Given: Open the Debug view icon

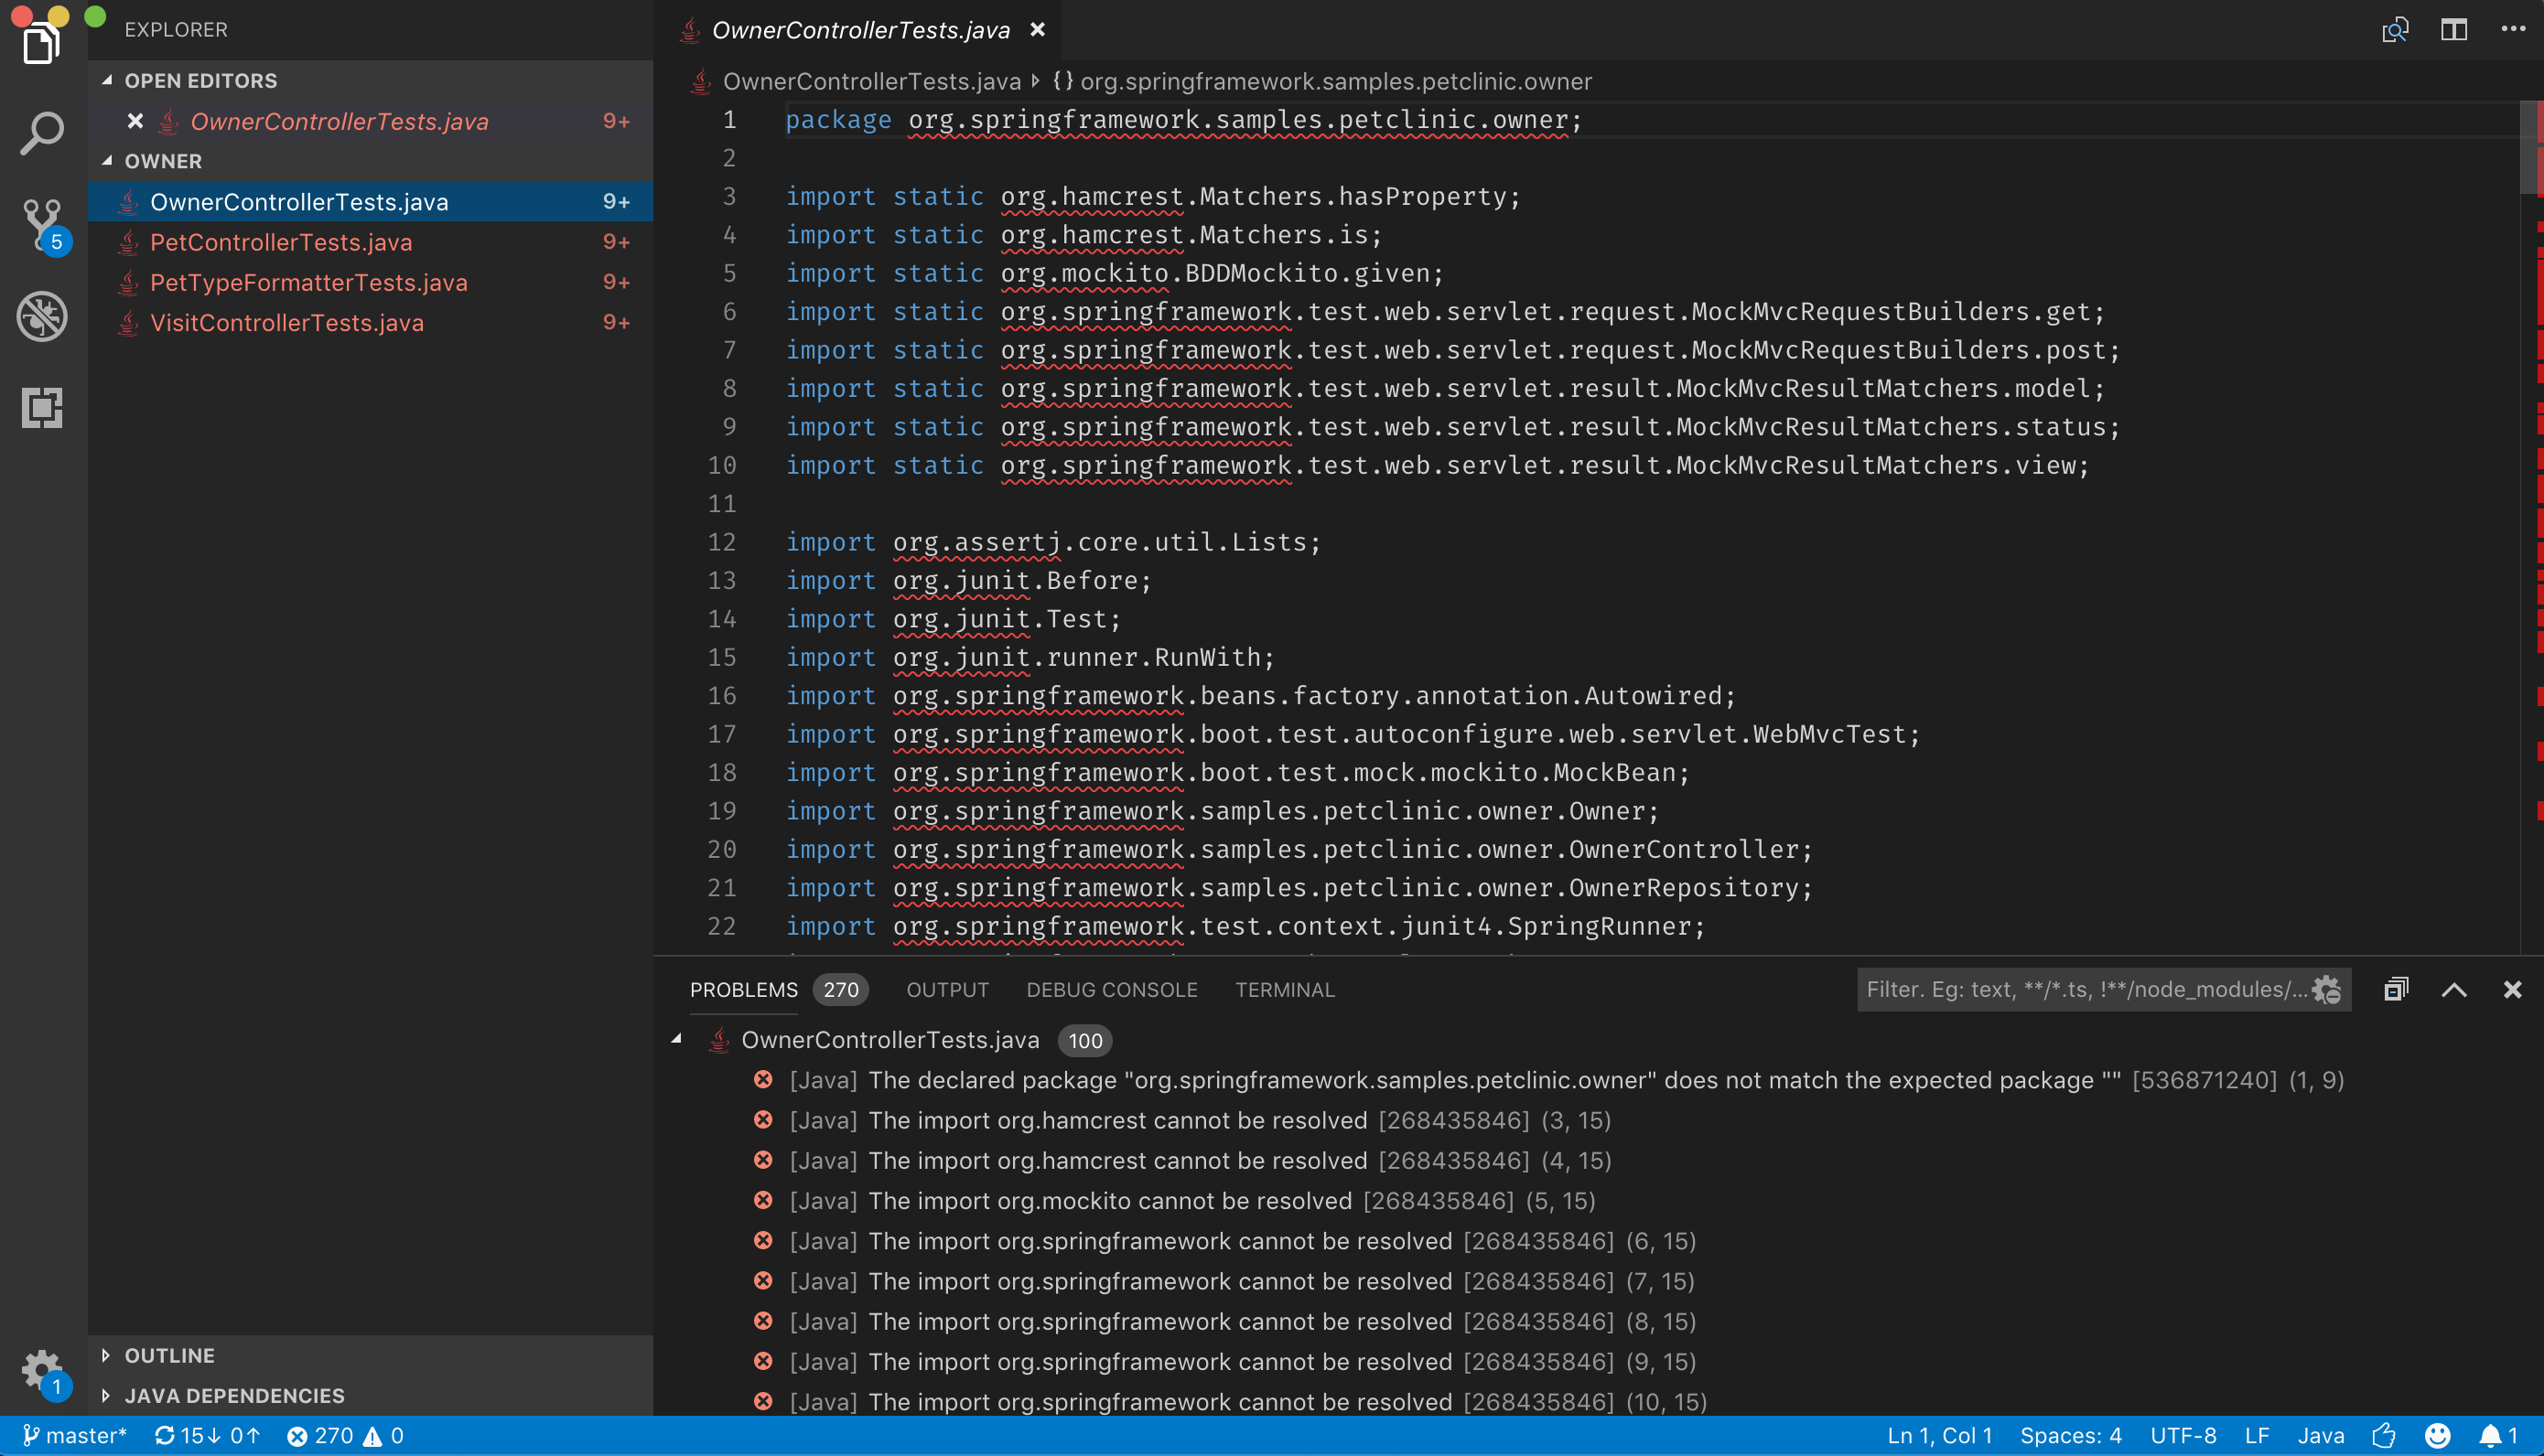Looking at the screenshot, I should (x=42, y=316).
